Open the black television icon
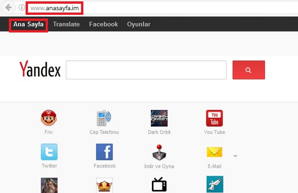 (x=159, y=184)
